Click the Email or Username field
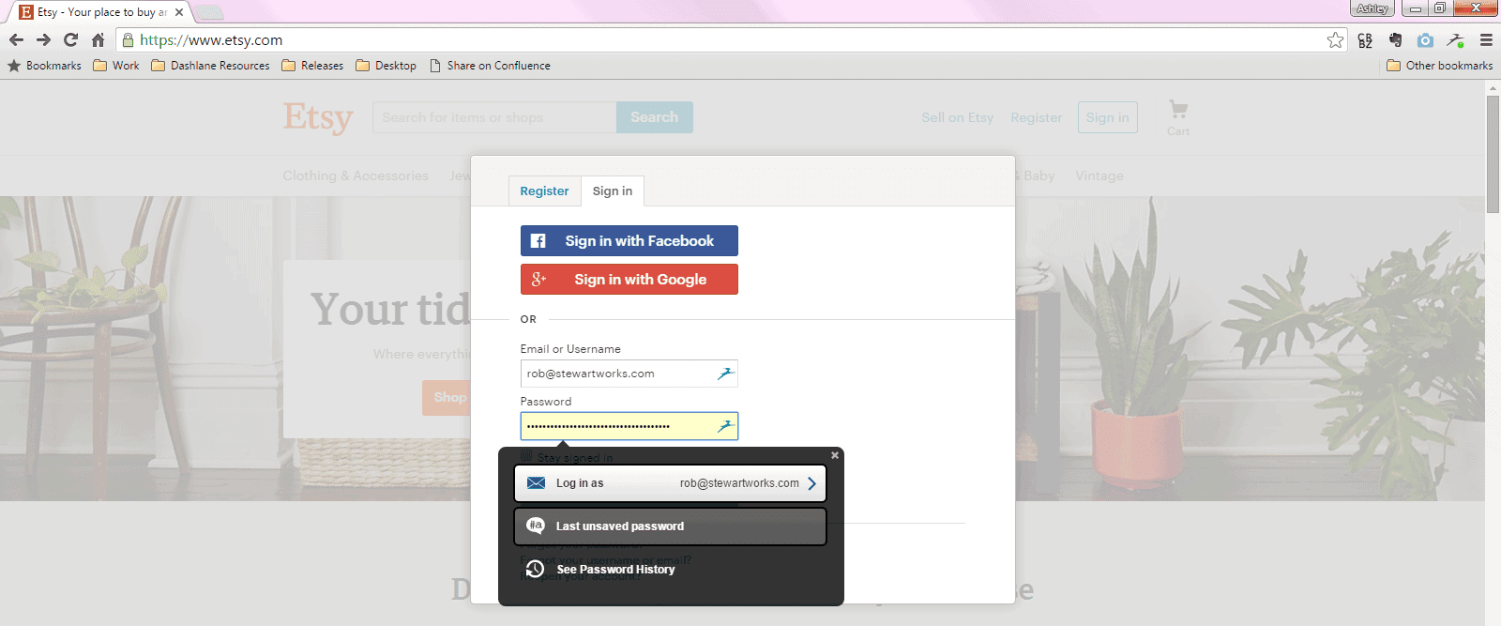Viewport: 1501px width, 626px height. (x=629, y=374)
